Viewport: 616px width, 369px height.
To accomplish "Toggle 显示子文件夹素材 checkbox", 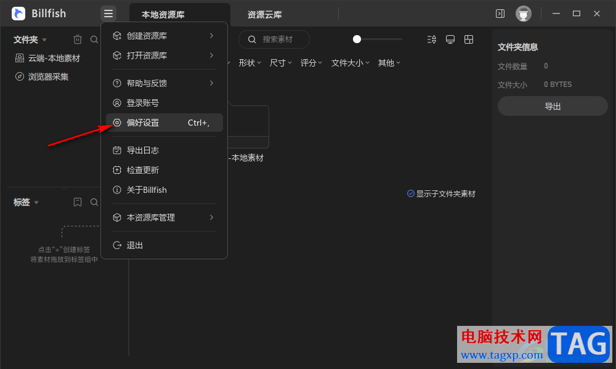I will pyautogui.click(x=410, y=193).
